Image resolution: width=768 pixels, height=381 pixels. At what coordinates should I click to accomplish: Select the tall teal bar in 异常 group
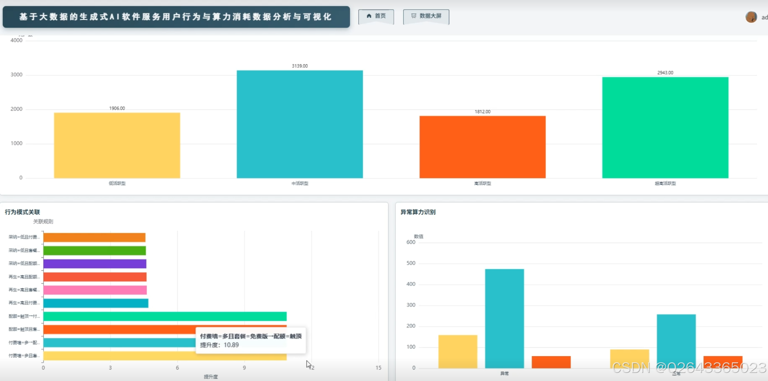[x=504, y=319]
